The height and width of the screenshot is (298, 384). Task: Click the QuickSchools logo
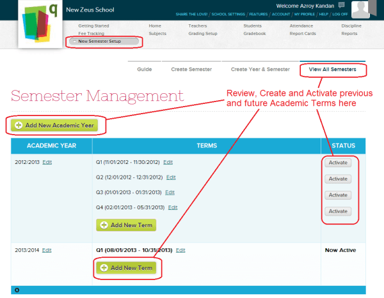pyautogui.click(x=40, y=24)
